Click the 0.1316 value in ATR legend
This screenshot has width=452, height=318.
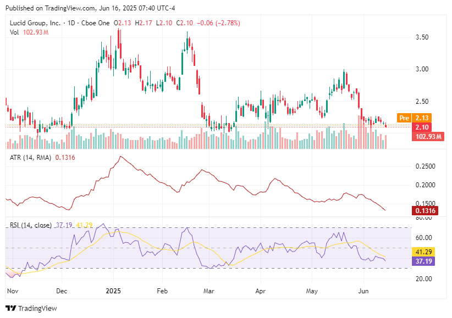65,158
